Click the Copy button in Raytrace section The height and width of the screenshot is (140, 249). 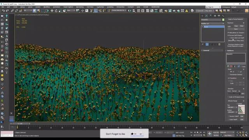click(236, 26)
